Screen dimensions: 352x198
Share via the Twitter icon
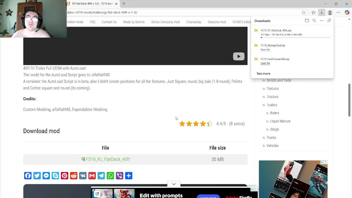pos(37,176)
